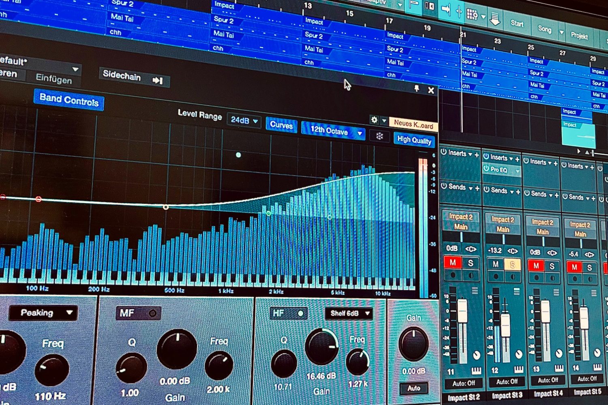Enable the MF band power toggle

tap(152, 313)
